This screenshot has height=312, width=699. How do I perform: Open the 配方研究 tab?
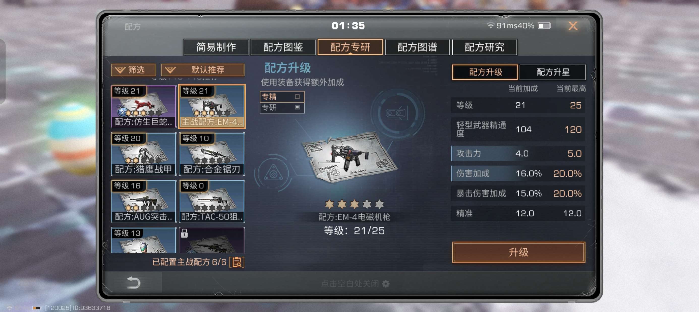click(x=484, y=47)
